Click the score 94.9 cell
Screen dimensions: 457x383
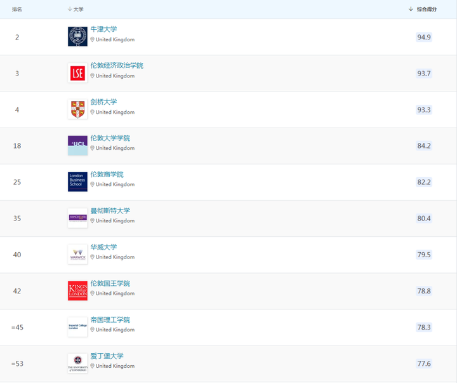tap(424, 37)
